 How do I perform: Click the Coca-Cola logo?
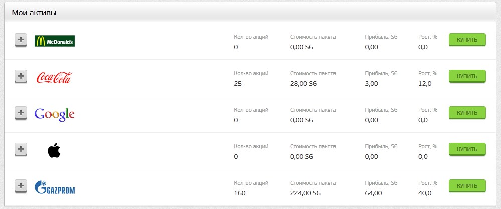click(54, 77)
